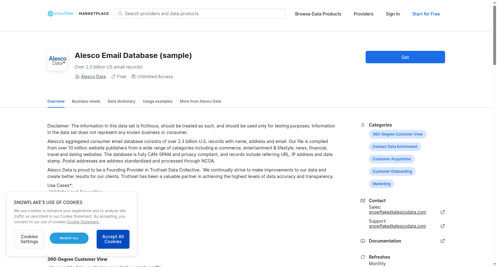Select the 360-Degree Customer View category tag
This screenshot has width=497, height=267.
(398, 134)
